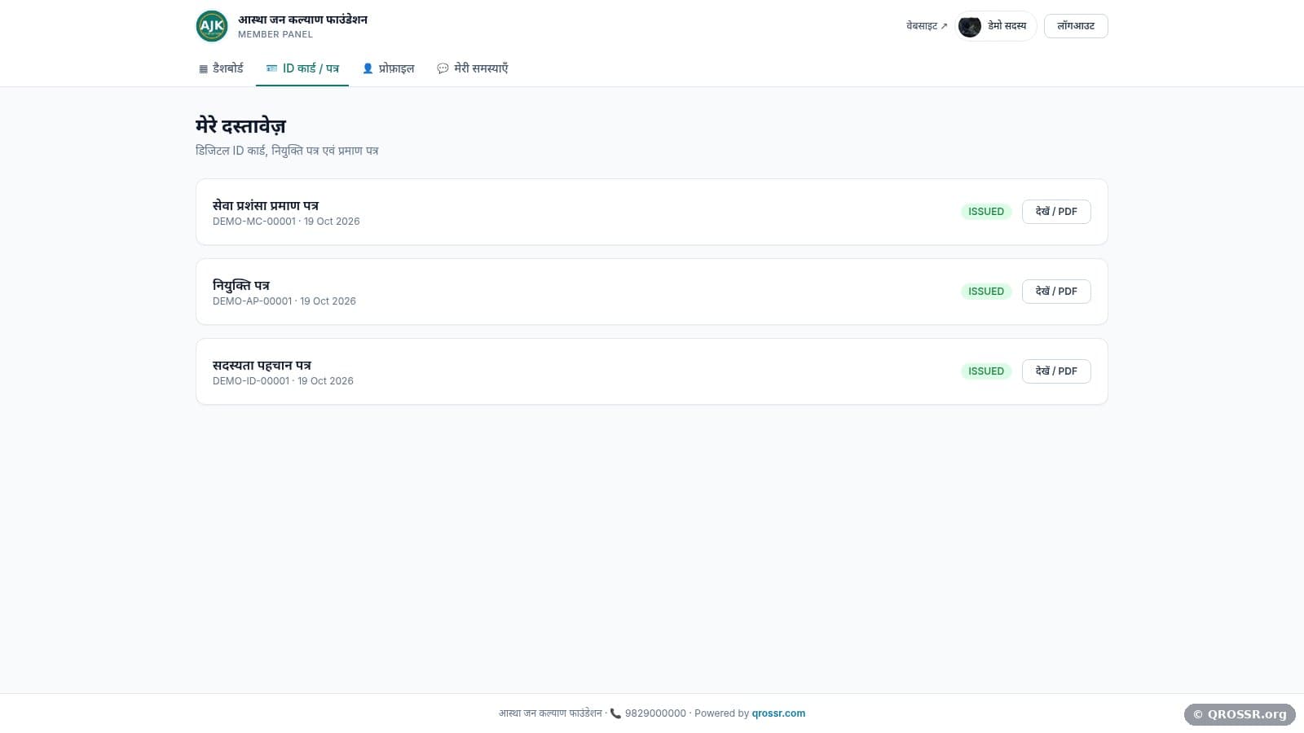Click the DEMO-MC-00001 · 19 Oct 2026 text

[286, 222]
